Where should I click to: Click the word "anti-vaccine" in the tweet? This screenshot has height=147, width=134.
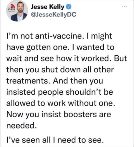coord(59,36)
